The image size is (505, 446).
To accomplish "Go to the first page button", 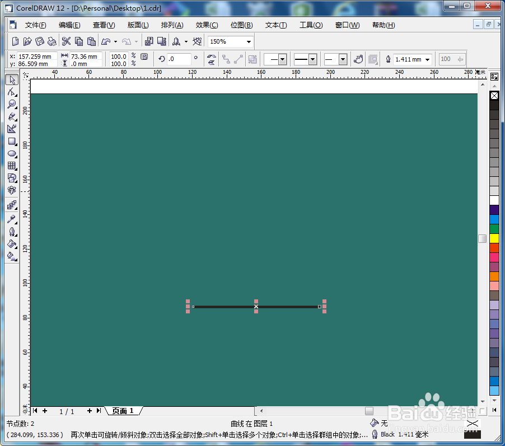I will (35, 411).
